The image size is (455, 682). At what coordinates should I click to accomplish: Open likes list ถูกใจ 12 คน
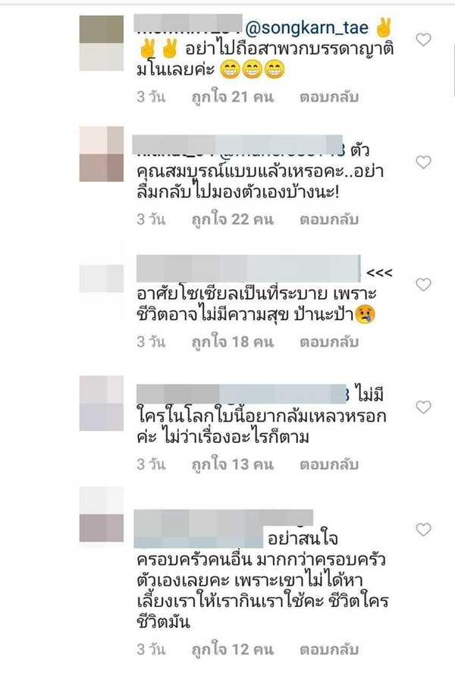(233, 649)
